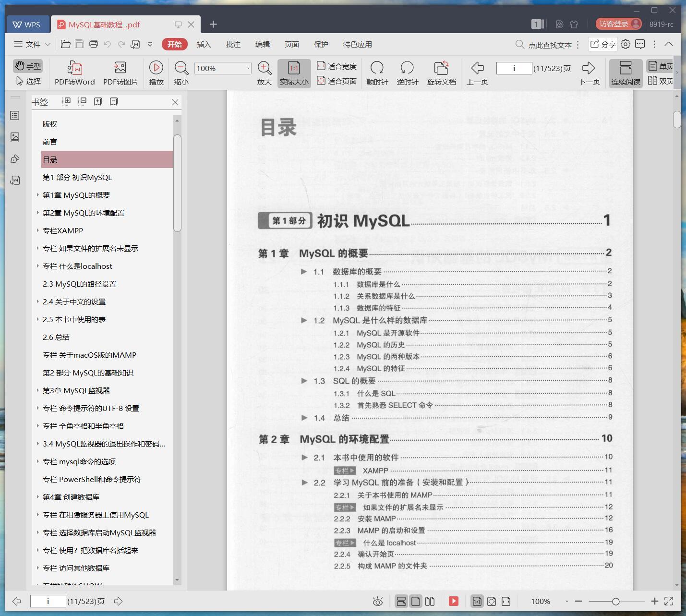Open the 特色应用 ribbon tab
686x616 pixels.
357,44
